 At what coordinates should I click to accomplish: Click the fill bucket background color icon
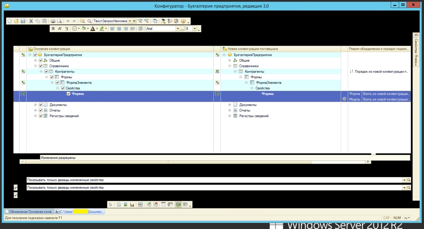83,29
